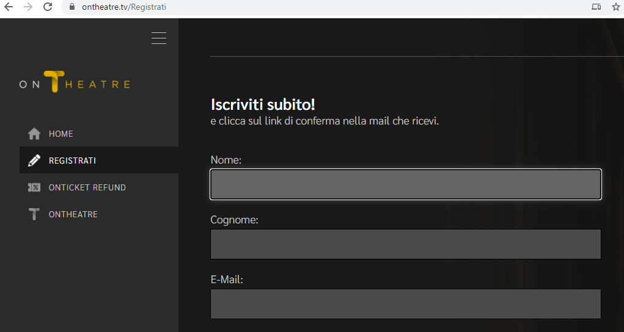
Task: Click the pencil icon beside REGISTRATI
Action: (34, 161)
